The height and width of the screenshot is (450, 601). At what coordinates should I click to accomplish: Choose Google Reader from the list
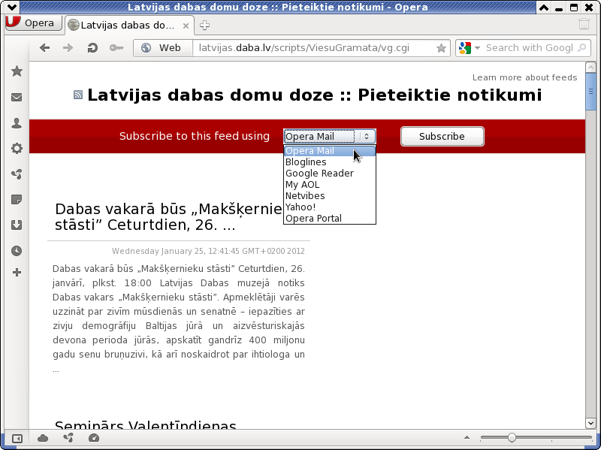point(330,174)
